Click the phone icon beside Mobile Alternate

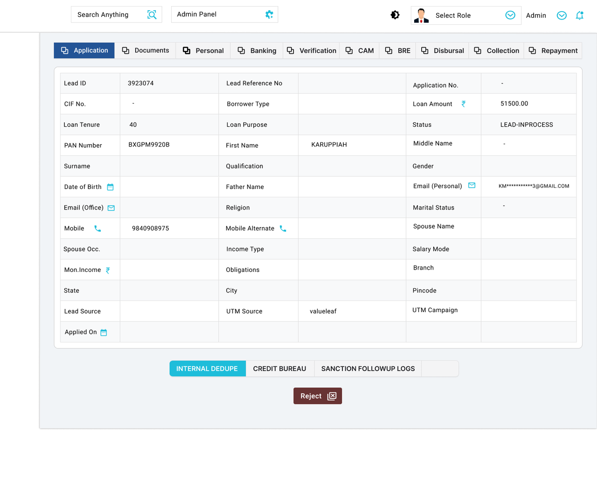pos(283,229)
